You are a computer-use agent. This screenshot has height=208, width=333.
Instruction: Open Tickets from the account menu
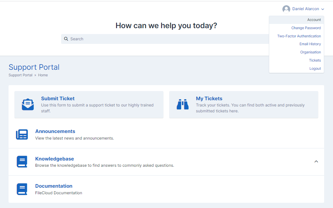315,60
